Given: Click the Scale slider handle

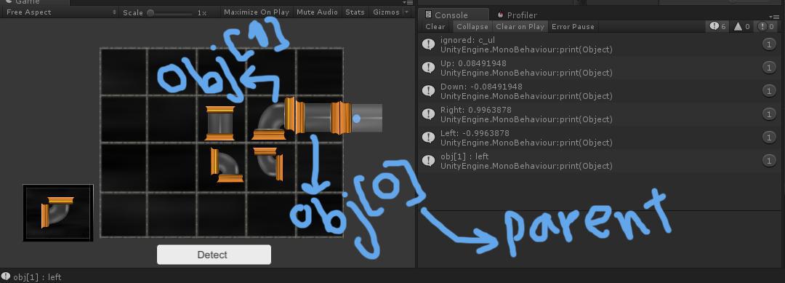Looking at the screenshot, I should pyautogui.click(x=150, y=12).
